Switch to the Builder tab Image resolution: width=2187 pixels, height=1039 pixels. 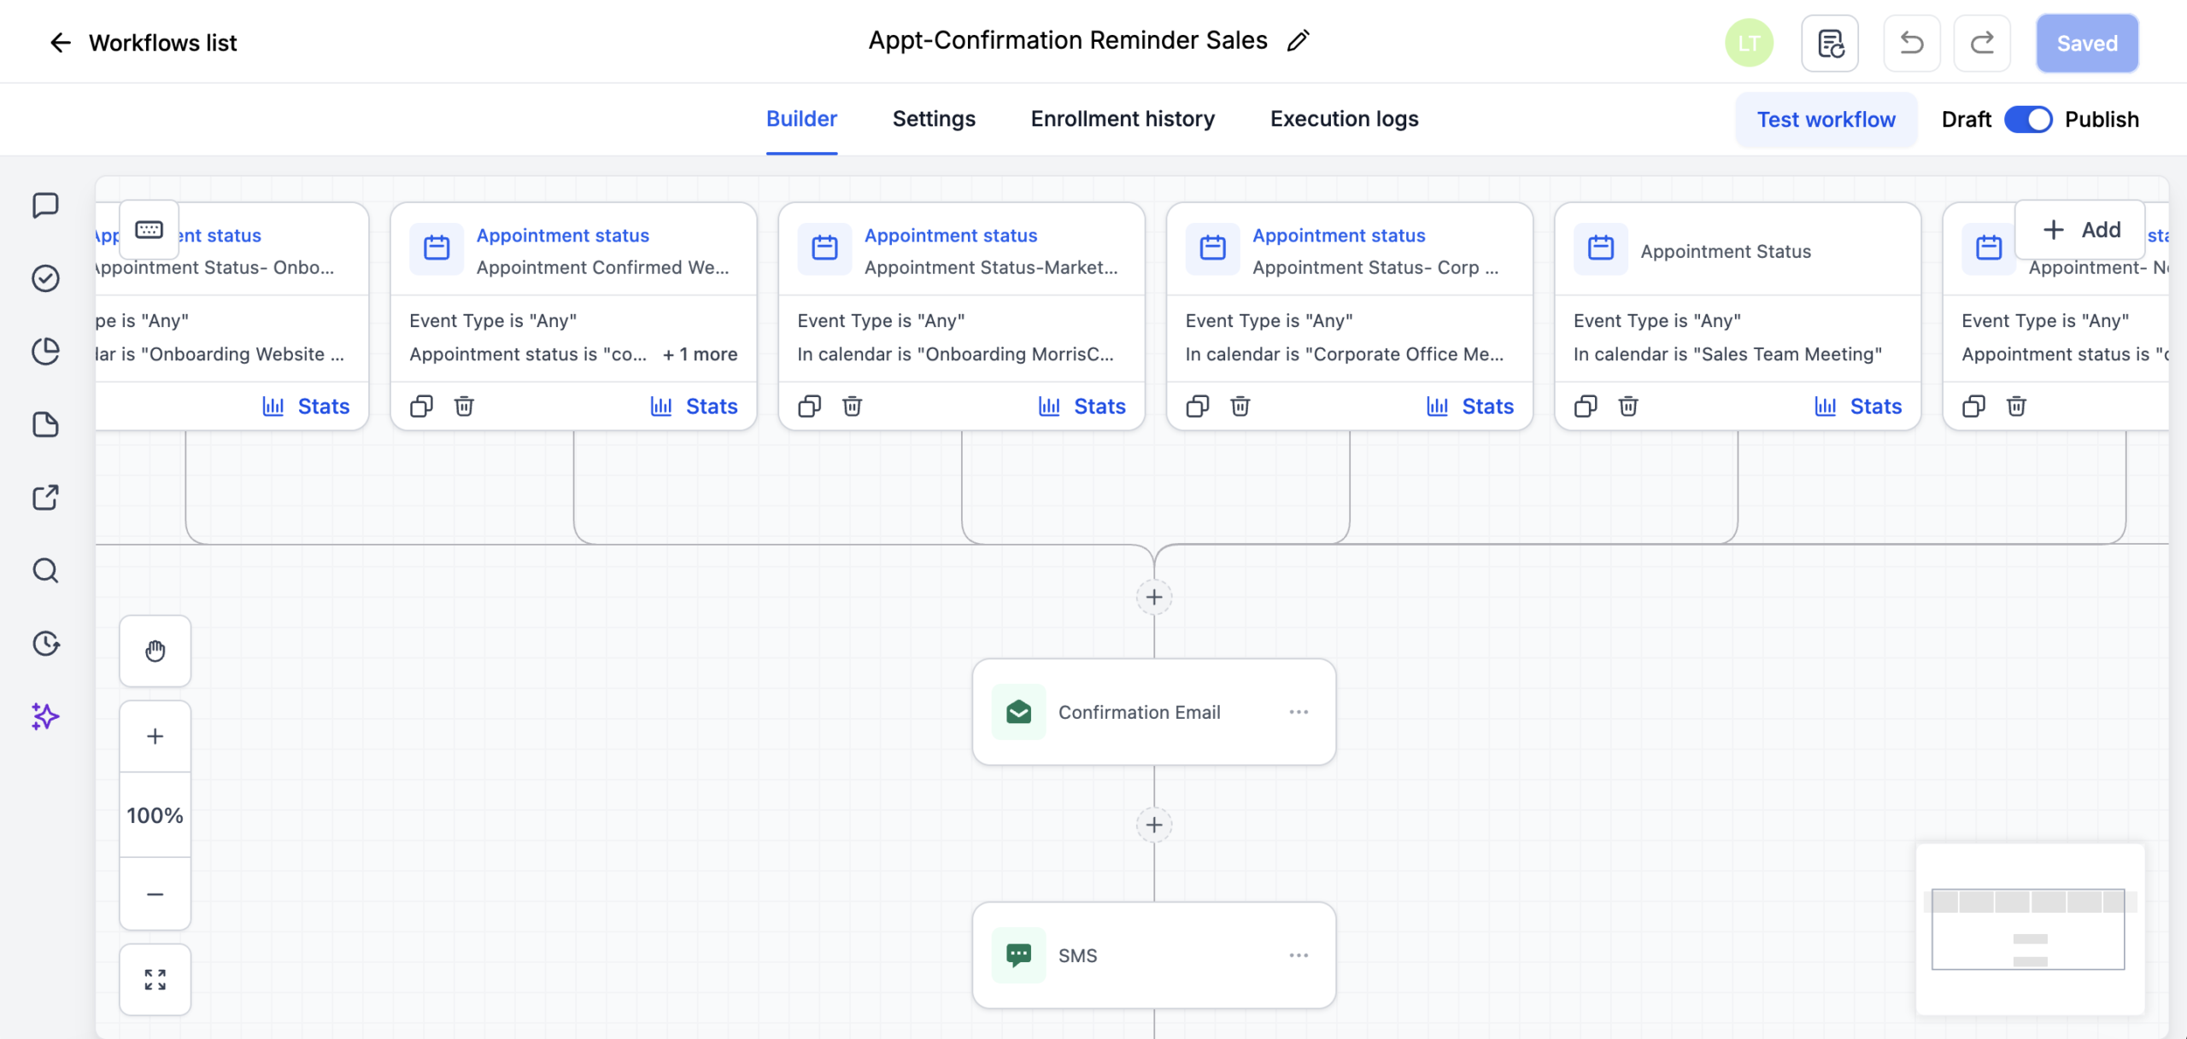[801, 119]
